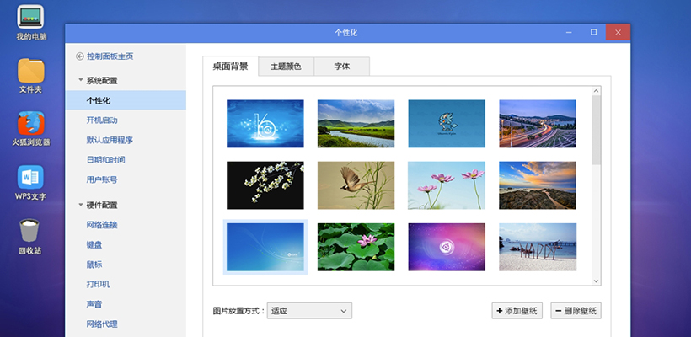This screenshot has height=337, width=691.
Task: Open 网络代理 settings
Action: (x=102, y=324)
